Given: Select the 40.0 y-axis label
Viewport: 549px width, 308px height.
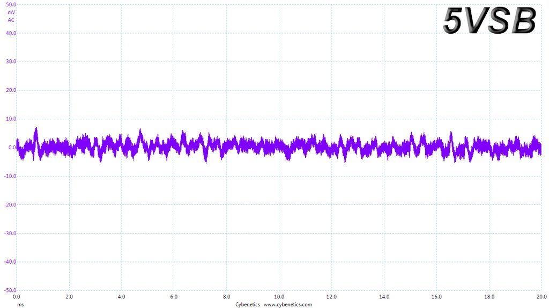Looking at the screenshot, I should pyautogui.click(x=11, y=33).
